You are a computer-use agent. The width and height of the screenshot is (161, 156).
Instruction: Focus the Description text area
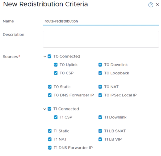(101, 39)
